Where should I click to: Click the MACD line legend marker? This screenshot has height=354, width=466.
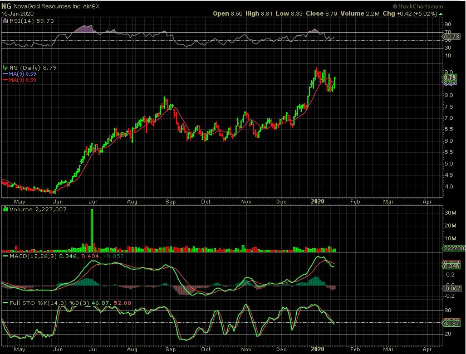(6, 256)
